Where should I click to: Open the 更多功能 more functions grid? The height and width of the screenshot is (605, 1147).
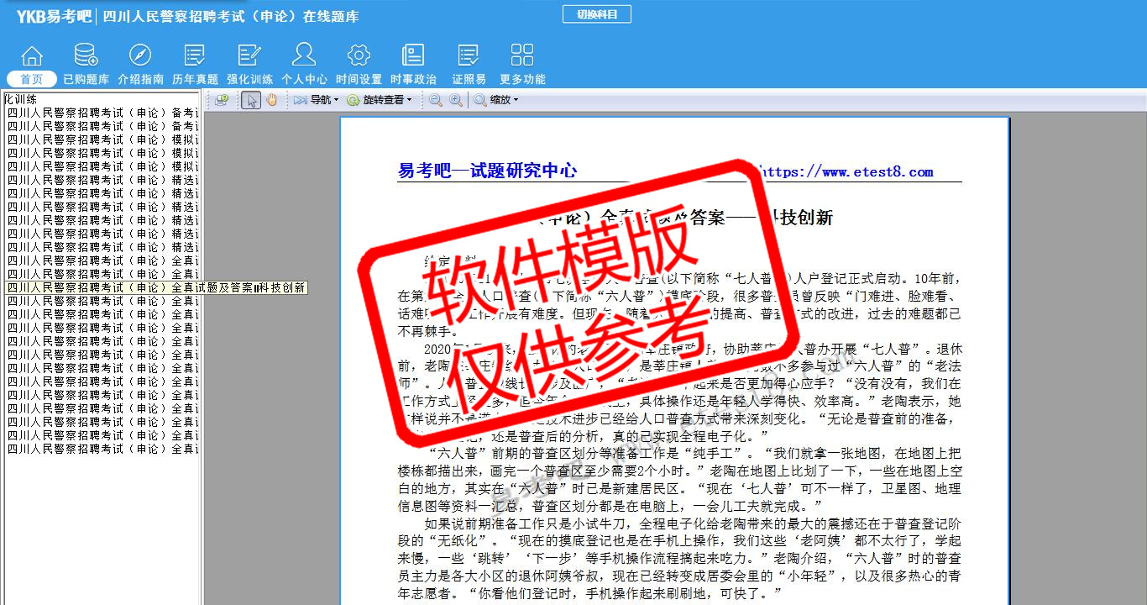tap(522, 66)
